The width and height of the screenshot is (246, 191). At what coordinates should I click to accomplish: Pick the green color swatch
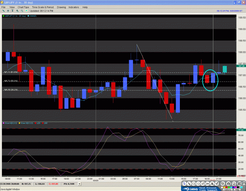(x=229, y=187)
